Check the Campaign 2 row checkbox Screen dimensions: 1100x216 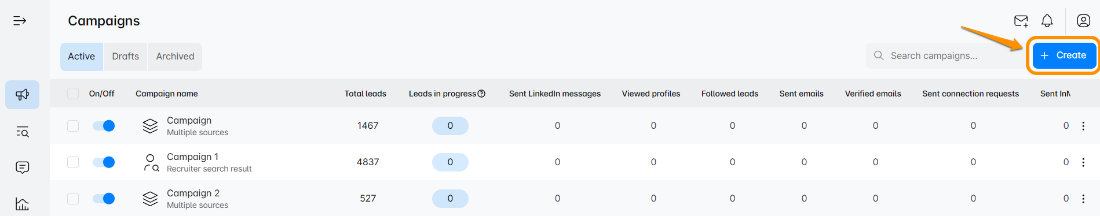click(x=73, y=199)
